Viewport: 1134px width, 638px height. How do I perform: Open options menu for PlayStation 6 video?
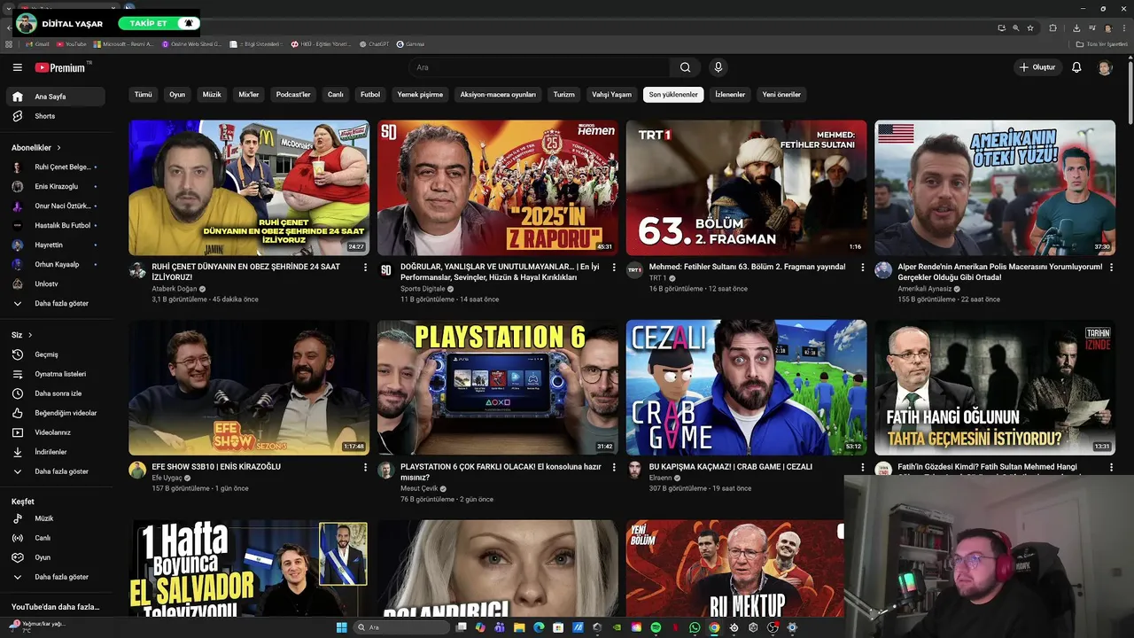(x=614, y=467)
